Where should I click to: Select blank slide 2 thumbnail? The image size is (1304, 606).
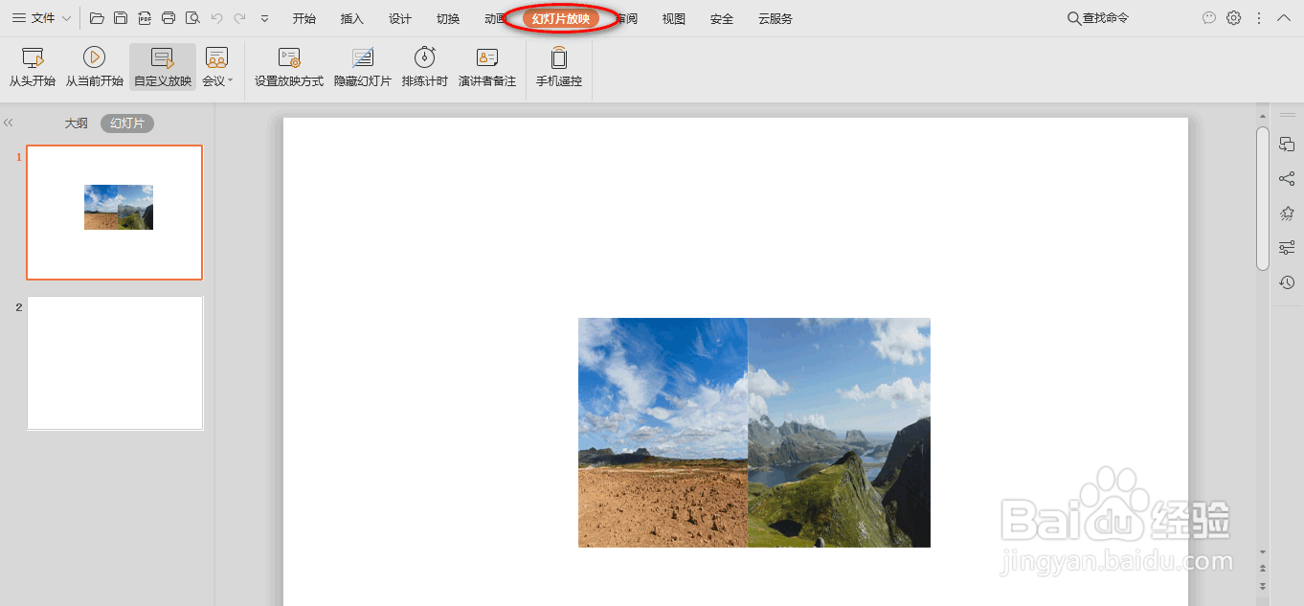[115, 363]
